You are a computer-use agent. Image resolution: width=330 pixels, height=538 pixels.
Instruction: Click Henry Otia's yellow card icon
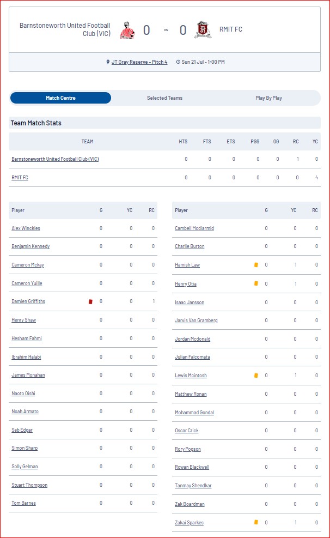pyautogui.click(x=256, y=283)
